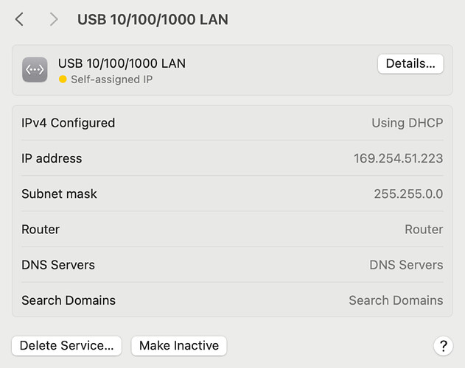Click Delete Service… button
Image resolution: width=465 pixels, height=368 pixels.
click(x=67, y=345)
